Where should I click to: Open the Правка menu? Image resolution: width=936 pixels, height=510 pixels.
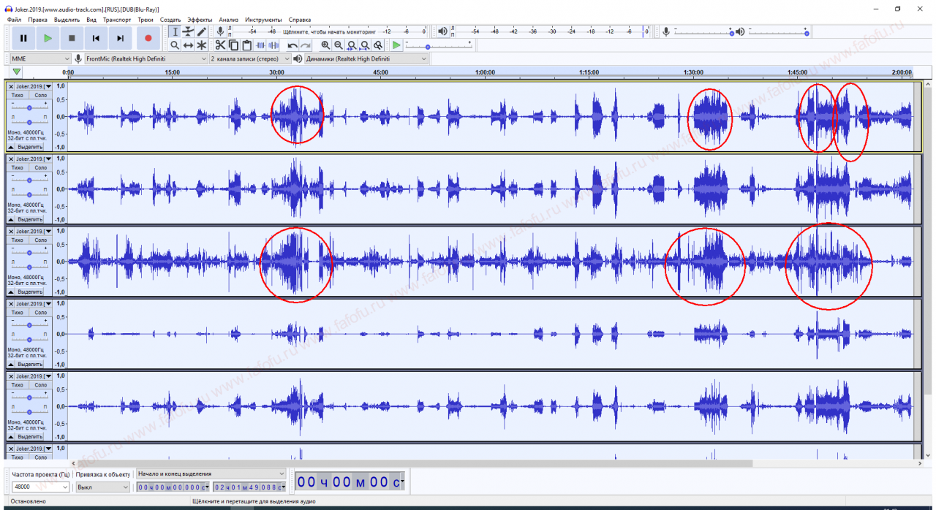pyautogui.click(x=37, y=20)
